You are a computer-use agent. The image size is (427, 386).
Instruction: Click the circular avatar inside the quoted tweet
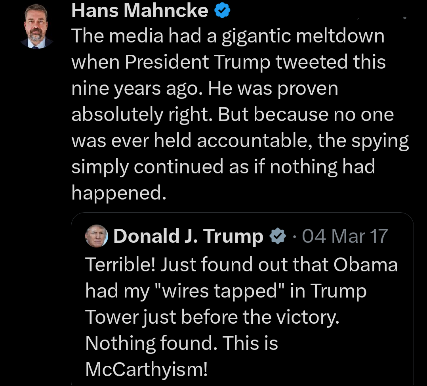coord(96,236)
